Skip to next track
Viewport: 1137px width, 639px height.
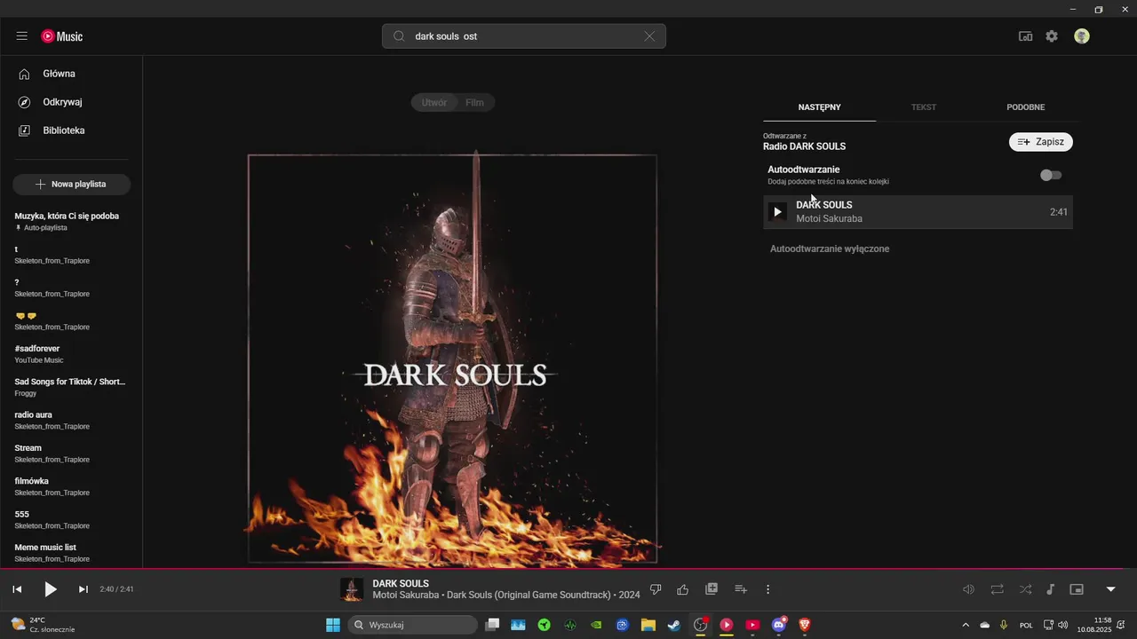[83, 589]
